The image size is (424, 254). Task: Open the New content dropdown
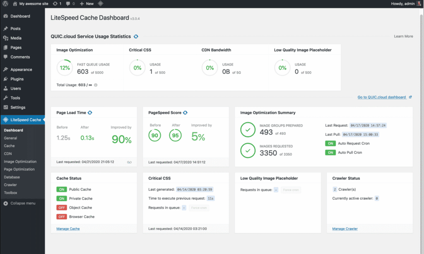point(87,4)
